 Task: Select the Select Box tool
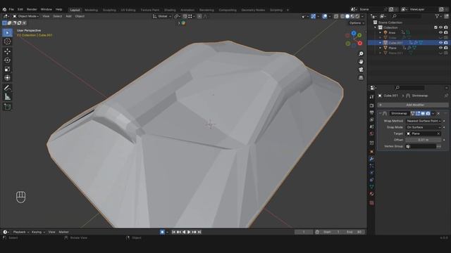coord(7,32)
